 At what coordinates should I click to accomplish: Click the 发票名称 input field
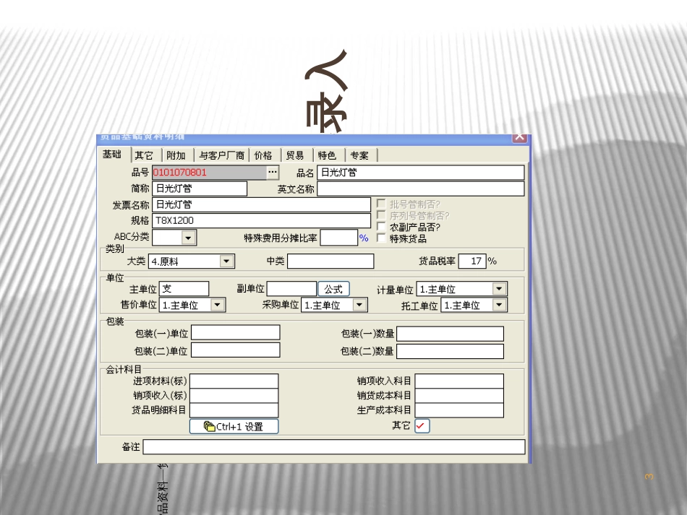262,205
